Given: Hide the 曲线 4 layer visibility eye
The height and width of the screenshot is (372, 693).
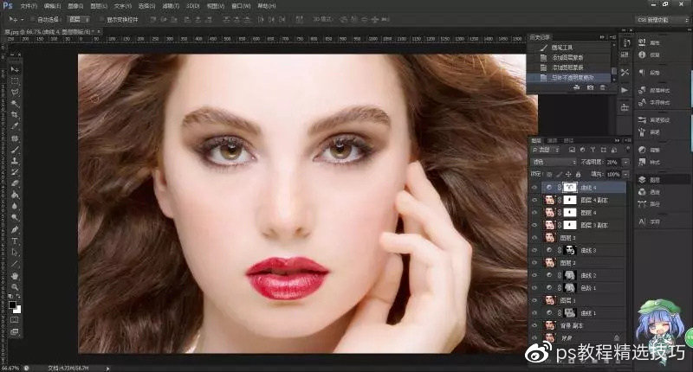Looking at the screenshot, I should (x=534, y=187).
